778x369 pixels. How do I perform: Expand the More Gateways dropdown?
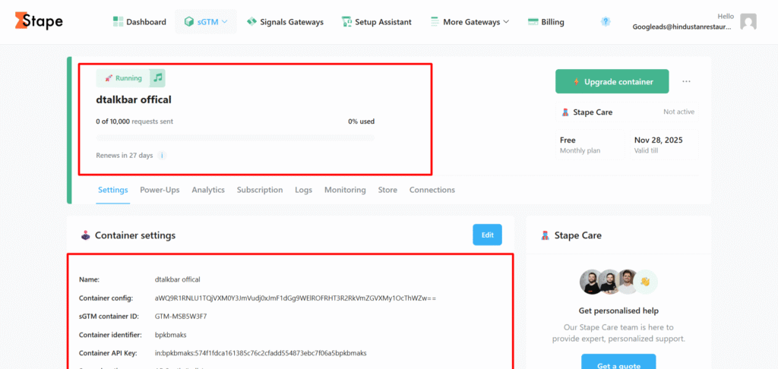tap(470, 22)
